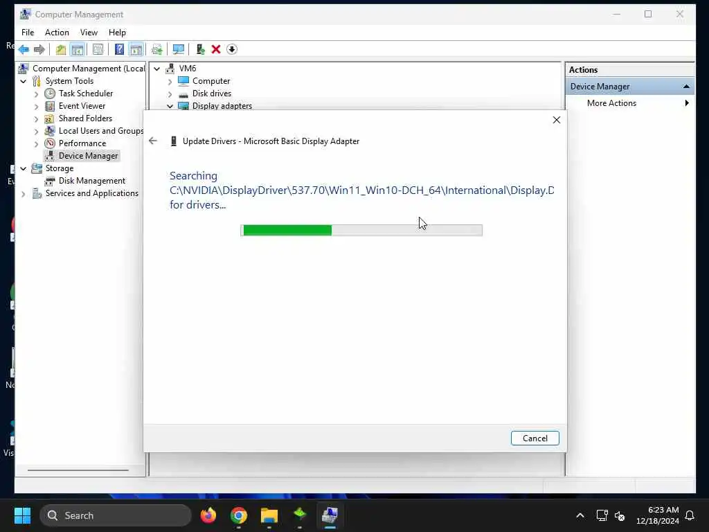Select Disk Management in the tree
Screen dimensions: 709x532
(x=92, y=181)
